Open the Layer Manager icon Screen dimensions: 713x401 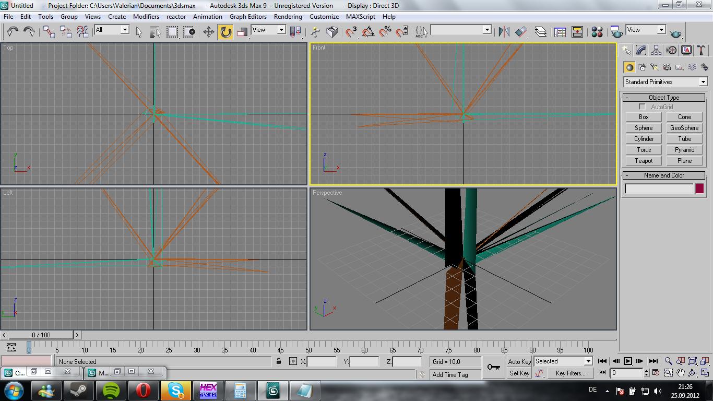(x=541, y=32)
